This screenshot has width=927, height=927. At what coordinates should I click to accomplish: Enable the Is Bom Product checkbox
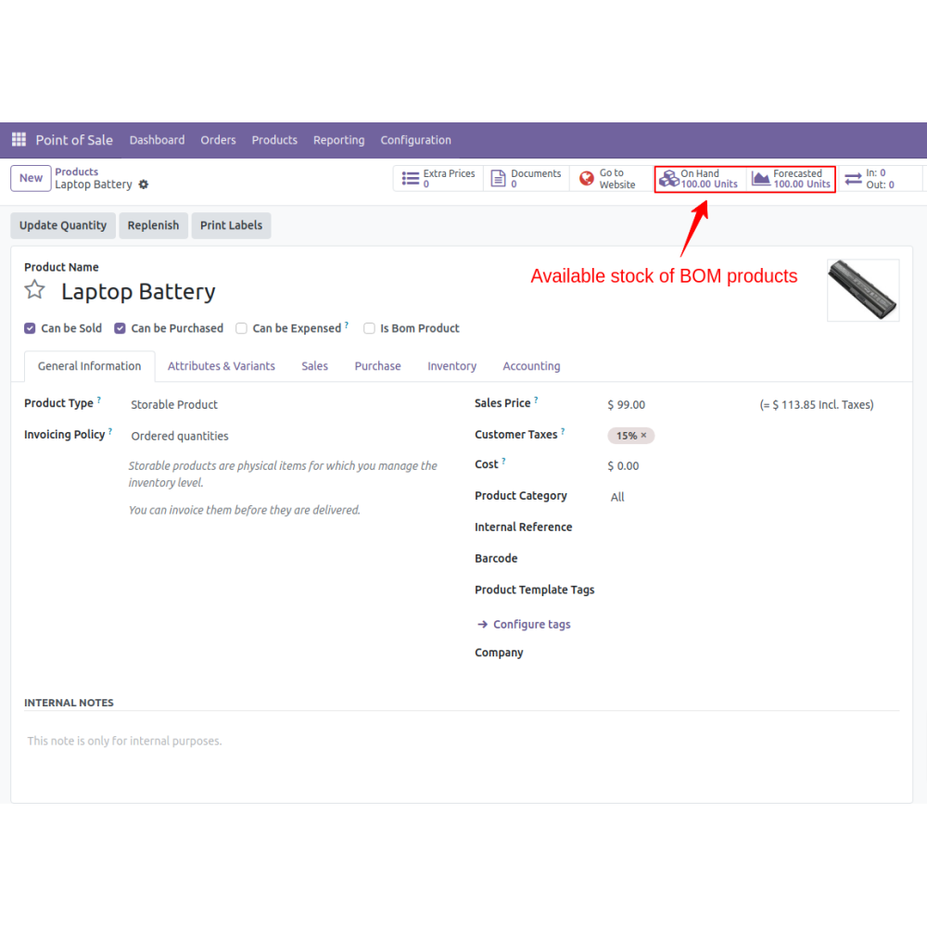tap(370, 328)
